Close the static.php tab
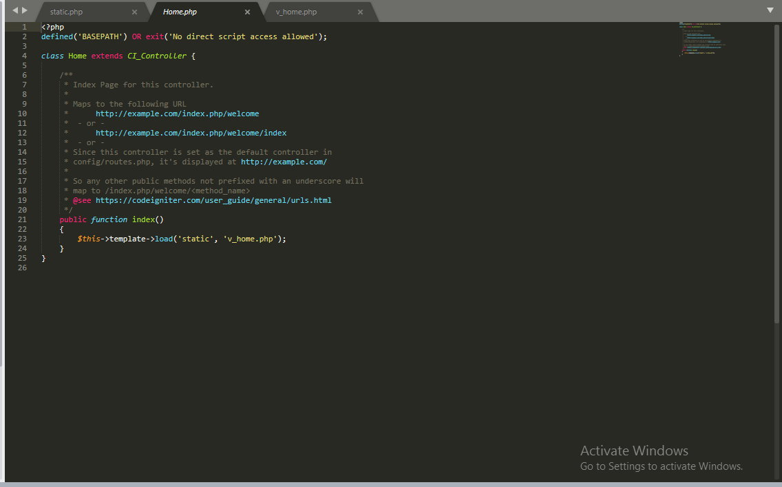Viewport: 782px width, 487px height. pos(135,12)
